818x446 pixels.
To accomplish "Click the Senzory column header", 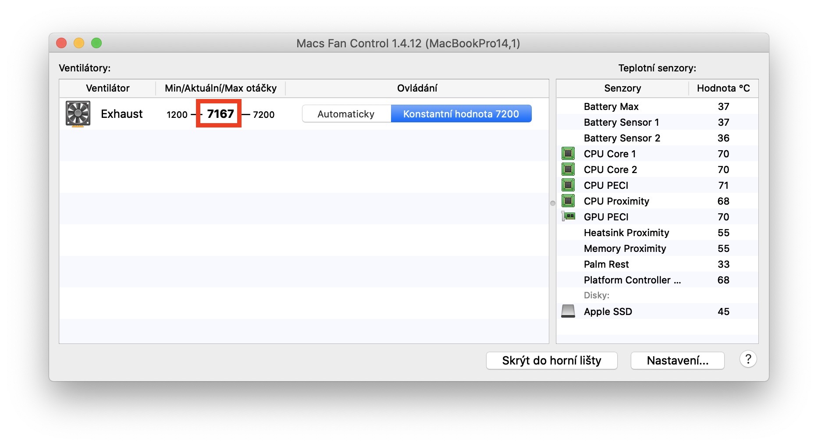I will (622, 88).
